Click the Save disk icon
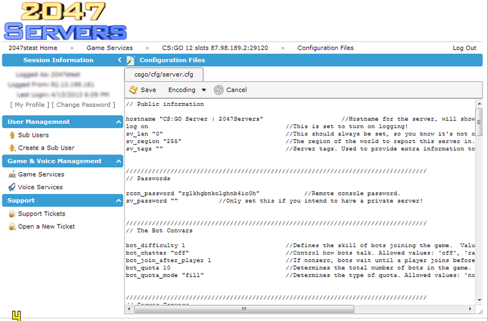This screenshot has height=321, width=488. point(133,90)
